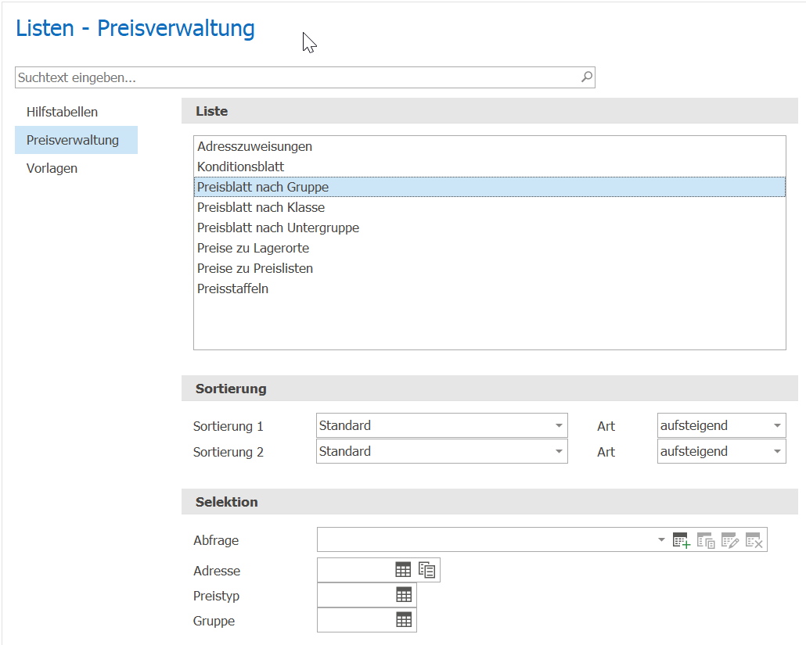Open Adresse multi-selection list icon
This screenshot has height=645, width=806.
pos(426,569)
